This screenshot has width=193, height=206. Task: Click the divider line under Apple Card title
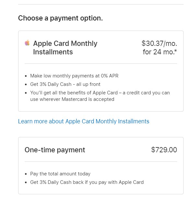[x=101, y=63]
